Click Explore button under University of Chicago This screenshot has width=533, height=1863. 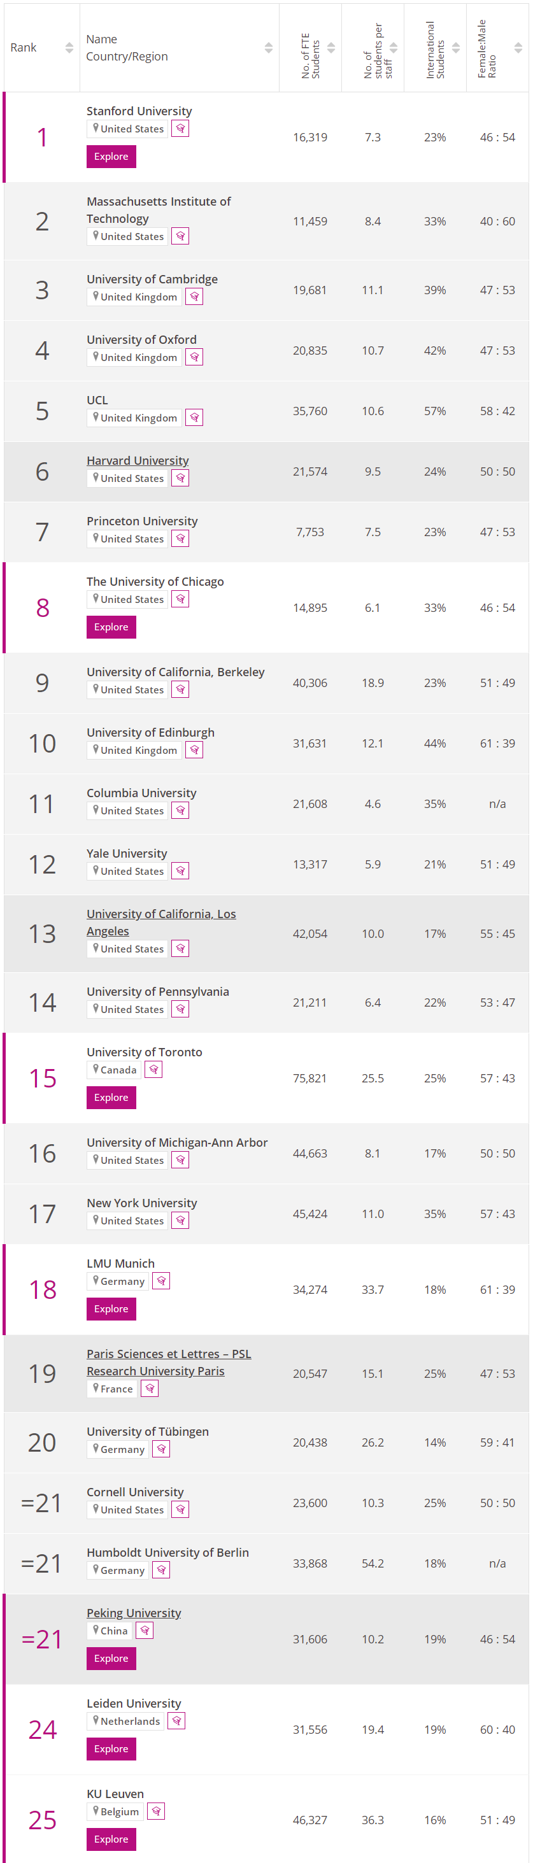[111, 628]
